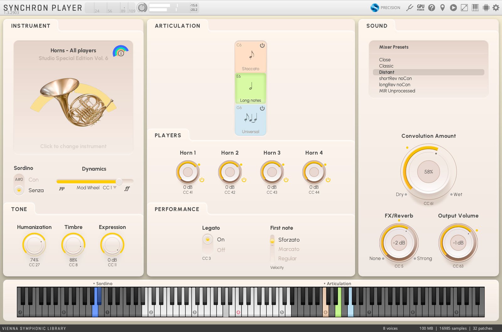Click the instrument info icon
The width and height of the screenshot is (502, 332).
click(121, 53)
